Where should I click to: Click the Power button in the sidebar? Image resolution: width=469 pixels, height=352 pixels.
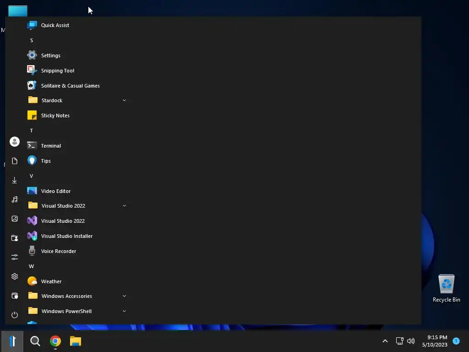coord(14,315)
